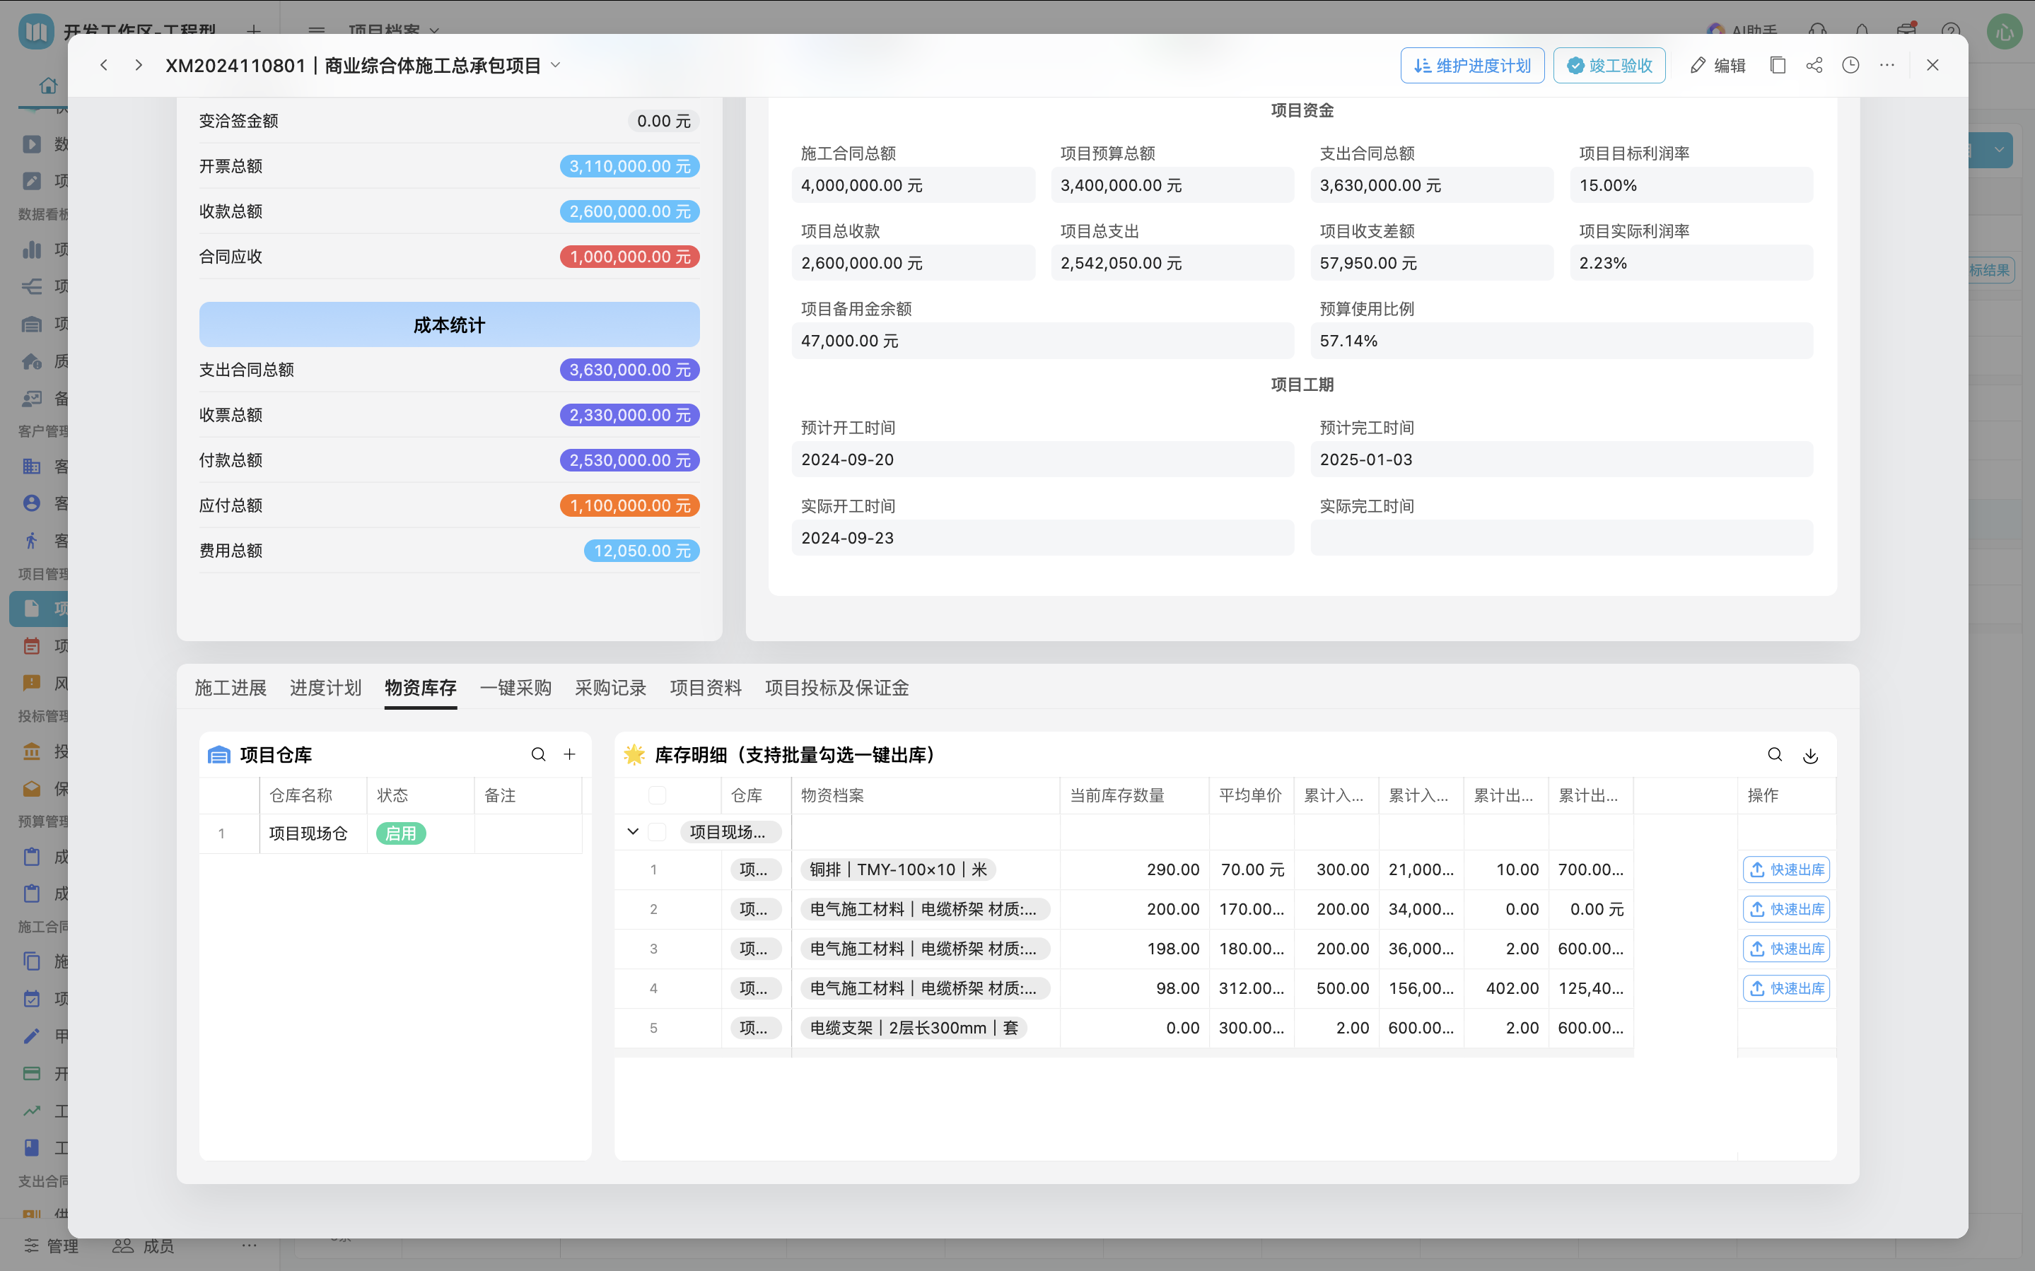The width and height of the screenshot is (2035, 1271).
Task: Click 快速出库 for 铜排 row
Action: (1786, 869)
